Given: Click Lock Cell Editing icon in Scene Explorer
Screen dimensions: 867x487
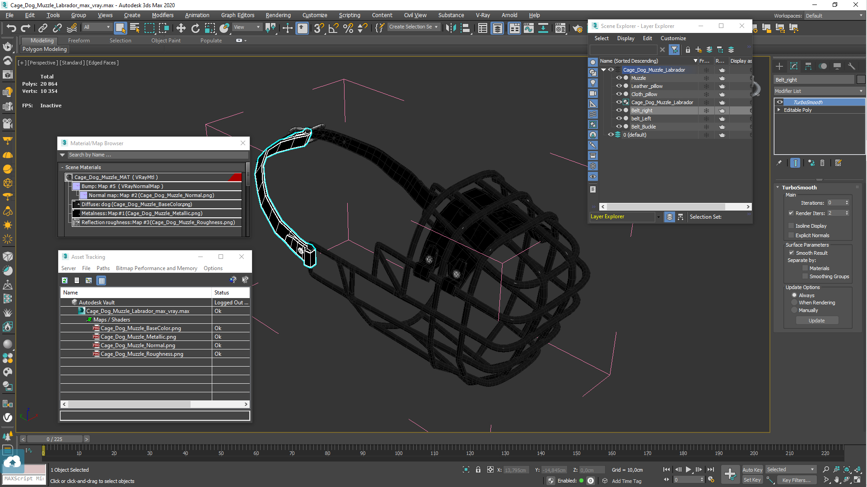Looking at the screenshot, I should point(688,50).
